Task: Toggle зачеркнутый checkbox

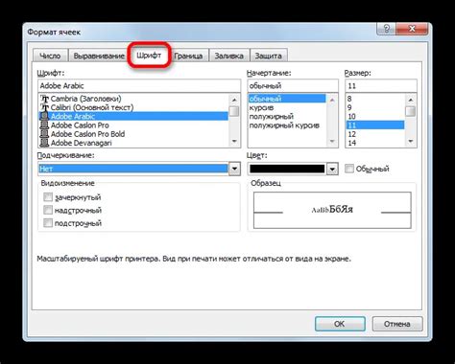Action: pyautogui.click(x=48, y=197)
